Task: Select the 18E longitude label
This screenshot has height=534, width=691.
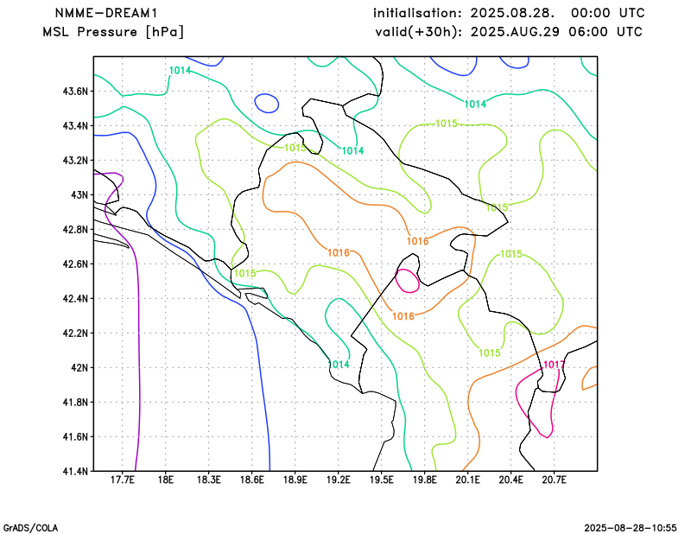Action: click(165, 480)
